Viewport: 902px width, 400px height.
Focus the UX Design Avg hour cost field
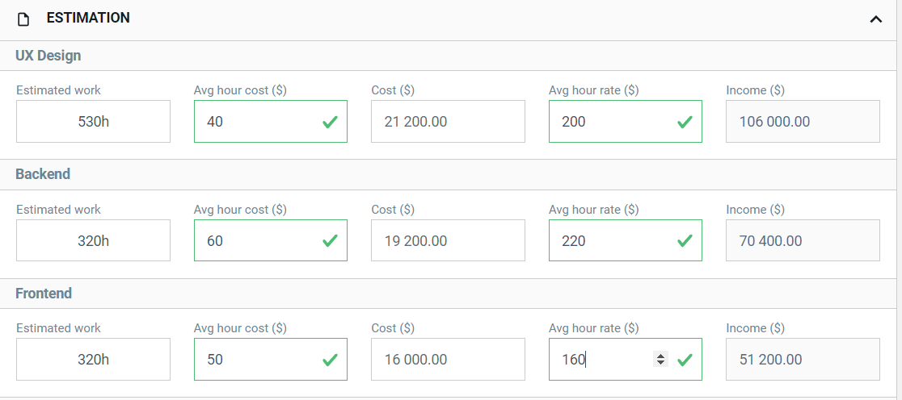pos(271,122)
